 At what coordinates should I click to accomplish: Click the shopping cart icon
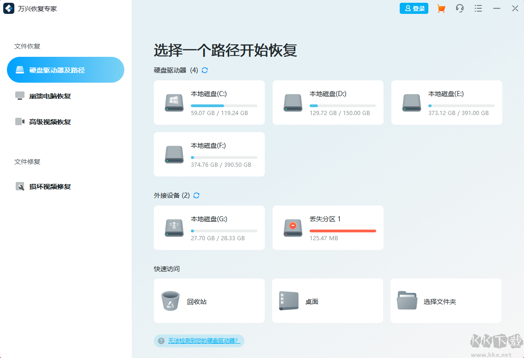click(x=441, y=8)
